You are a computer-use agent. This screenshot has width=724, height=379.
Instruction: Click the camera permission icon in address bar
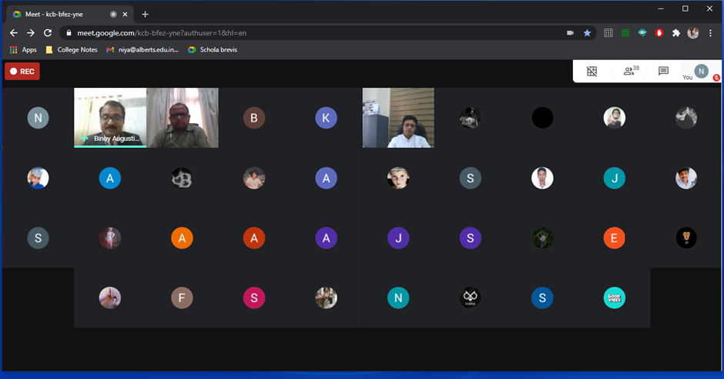tap(571, 33)
